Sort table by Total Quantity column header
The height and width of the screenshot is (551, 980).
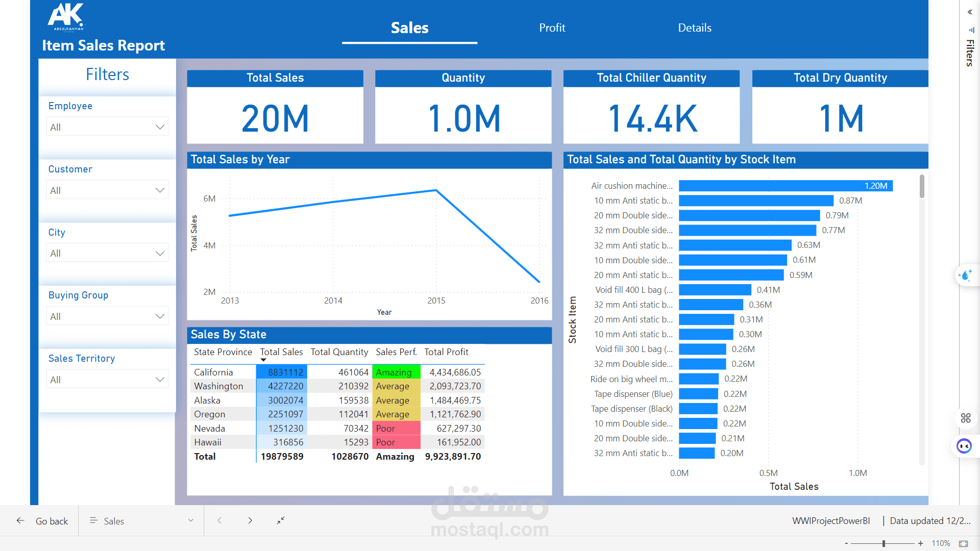[339, 352]
